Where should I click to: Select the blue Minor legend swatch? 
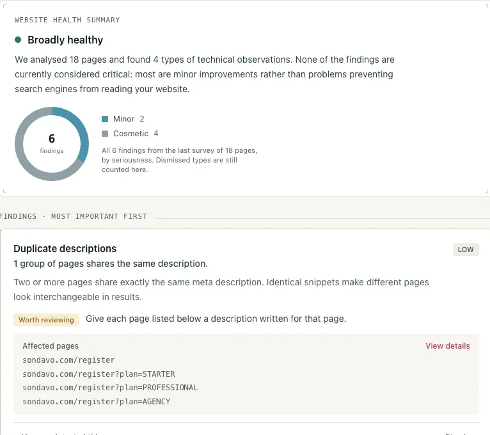(105, 119)
